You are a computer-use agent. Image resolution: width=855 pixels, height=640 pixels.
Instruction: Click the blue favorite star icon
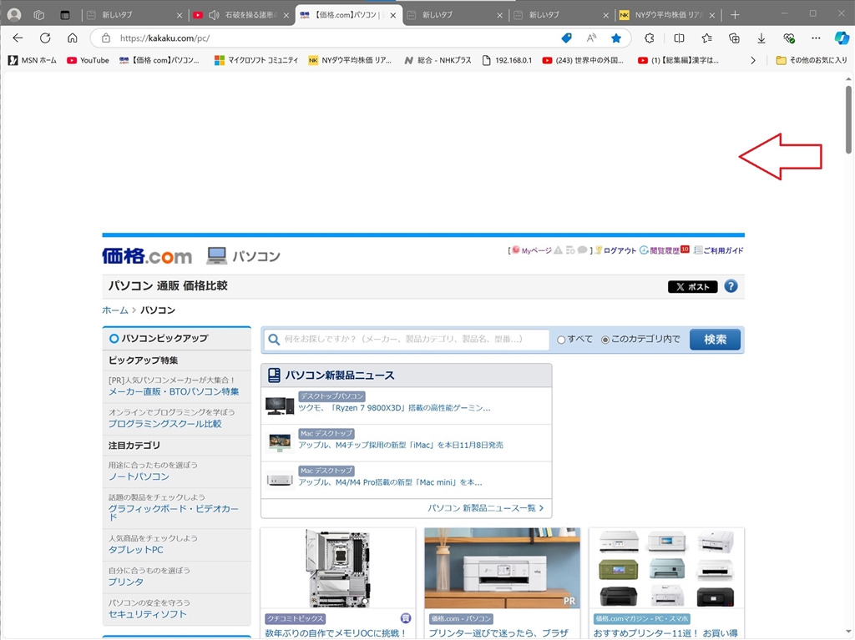pyautogui.click(x=616, y=38)
